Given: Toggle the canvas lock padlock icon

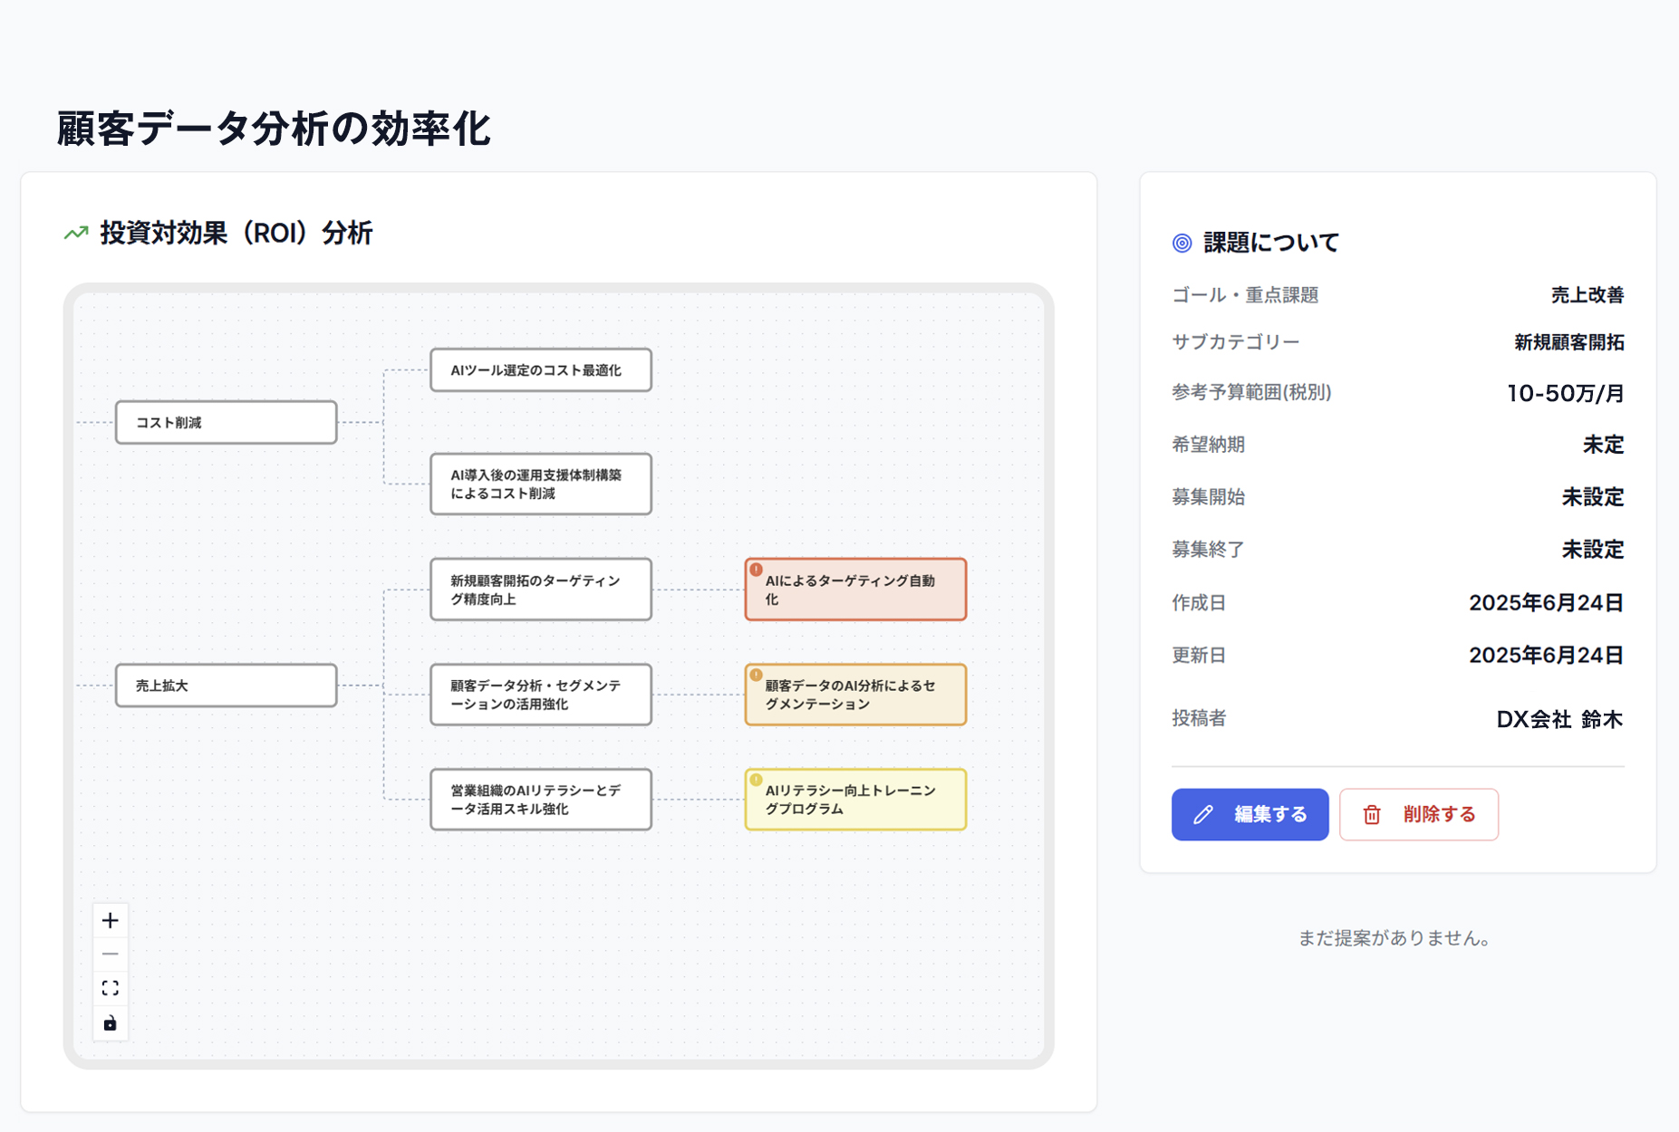Looking at the screenshot, I should (x=111, y=1022).
